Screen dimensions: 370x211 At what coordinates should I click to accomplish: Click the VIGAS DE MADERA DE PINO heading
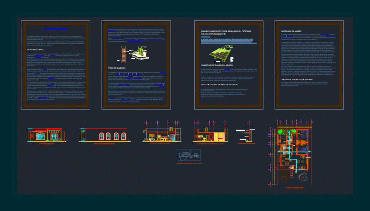219,85
